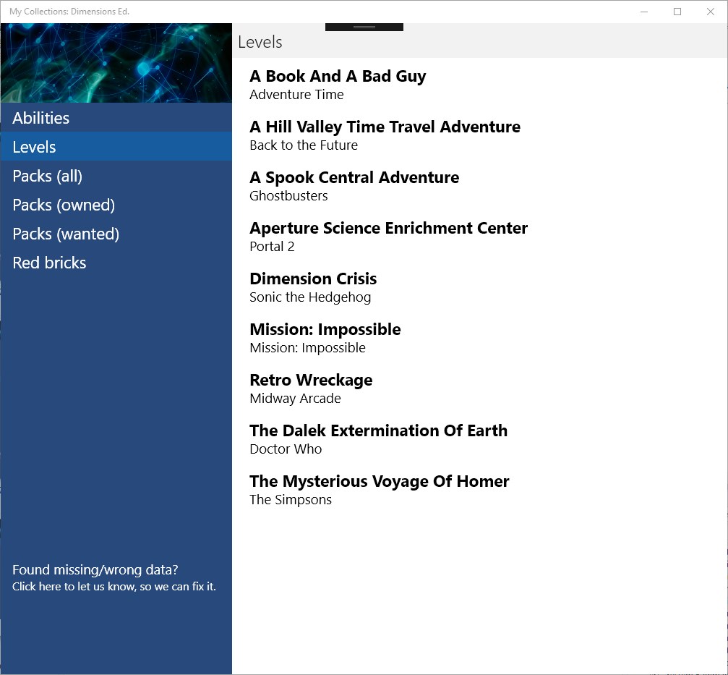Open Aperture Science Enrichment Center level
Screen dimensions: 728x675
(389, 228)
